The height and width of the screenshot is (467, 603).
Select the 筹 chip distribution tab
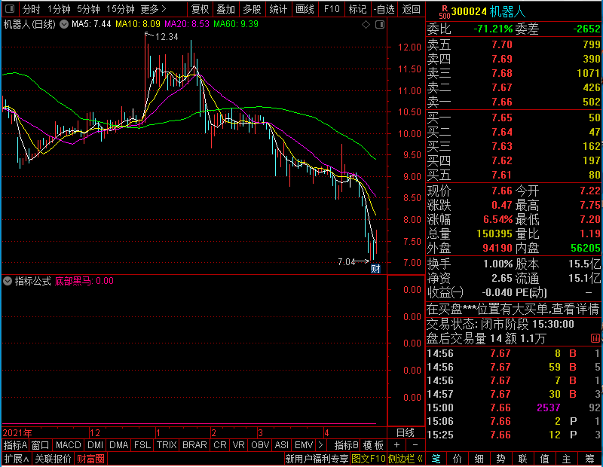point(589,459)
